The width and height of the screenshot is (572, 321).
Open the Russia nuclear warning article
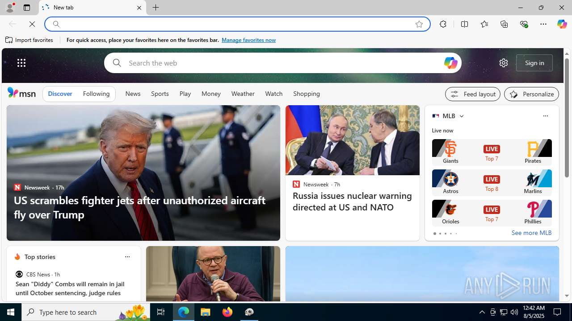click(x=352, y=202)
